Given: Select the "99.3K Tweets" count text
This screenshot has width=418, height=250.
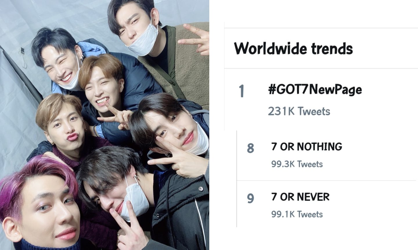Looking at the screenshot, I should [x=297, y=164].
